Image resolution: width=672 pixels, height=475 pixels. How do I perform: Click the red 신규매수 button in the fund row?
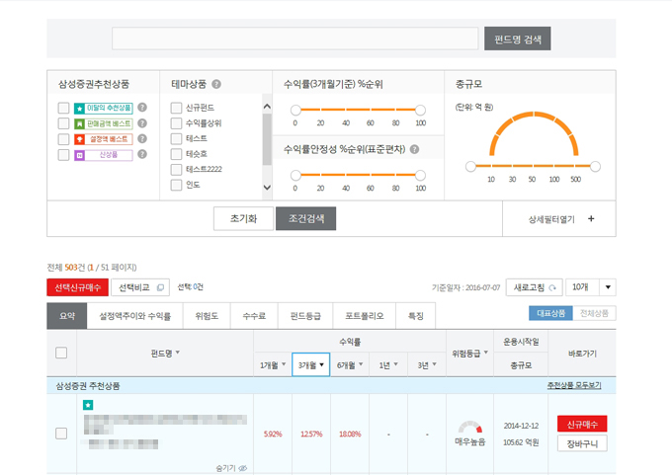click(581, 424)
